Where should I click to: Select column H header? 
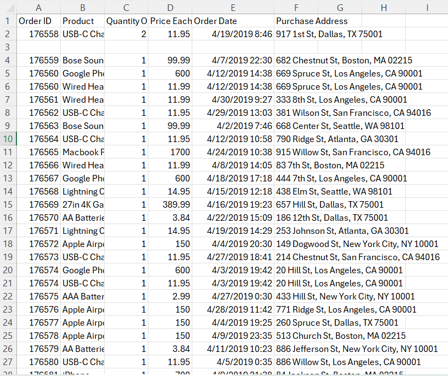click(x=384, y=8)
